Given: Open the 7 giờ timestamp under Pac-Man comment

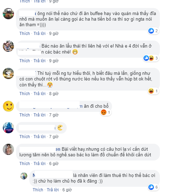Looking at the screenshot, I should [54, 137].
